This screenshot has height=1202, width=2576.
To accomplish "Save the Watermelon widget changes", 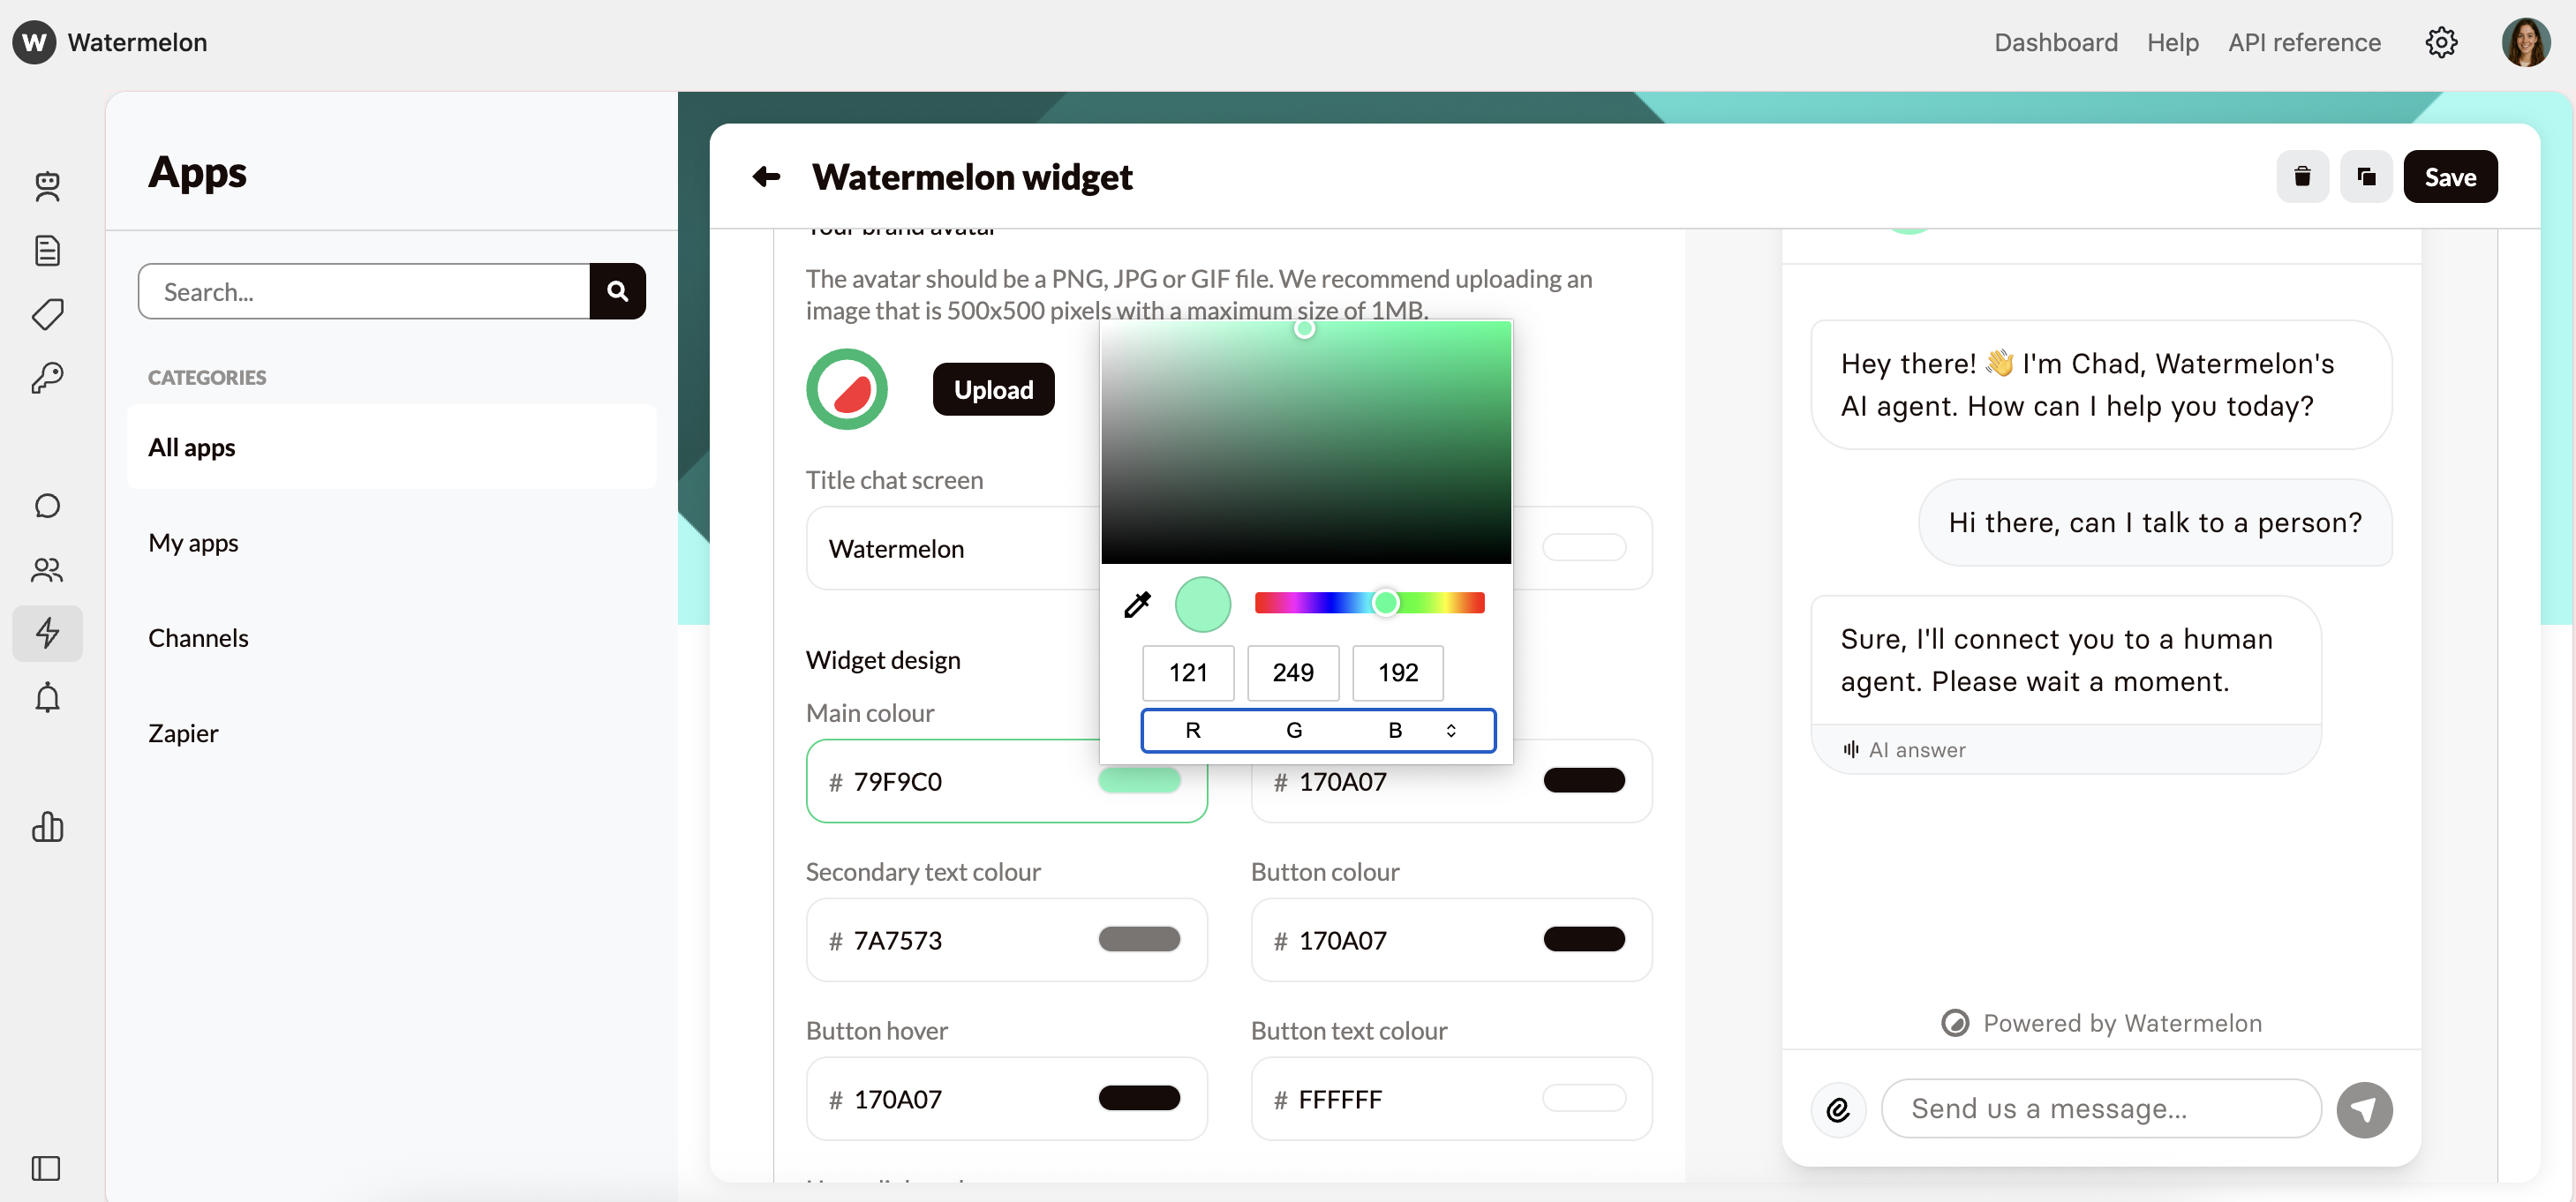I will pos(2450,176).
